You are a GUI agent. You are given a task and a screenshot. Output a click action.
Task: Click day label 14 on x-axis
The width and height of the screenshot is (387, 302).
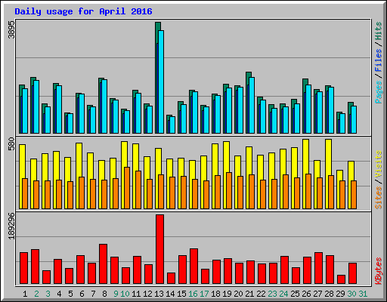[x=170, y=294]
